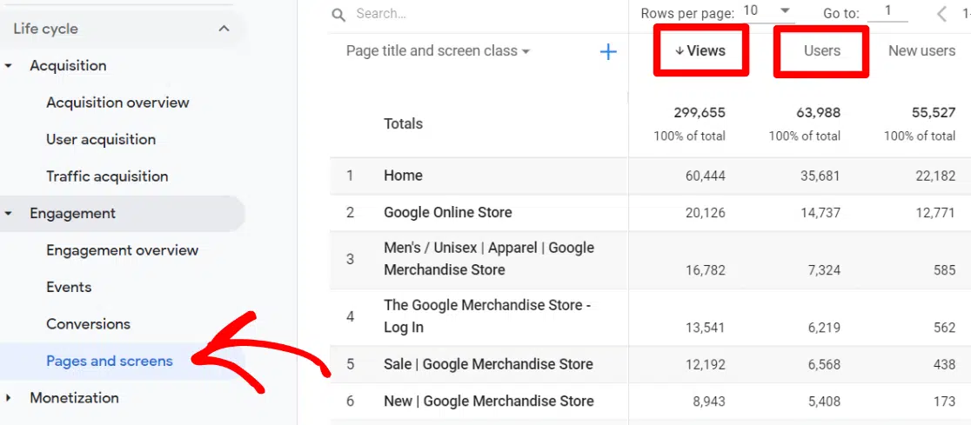
Task: Open the Events report
Action: pos(69,288)
